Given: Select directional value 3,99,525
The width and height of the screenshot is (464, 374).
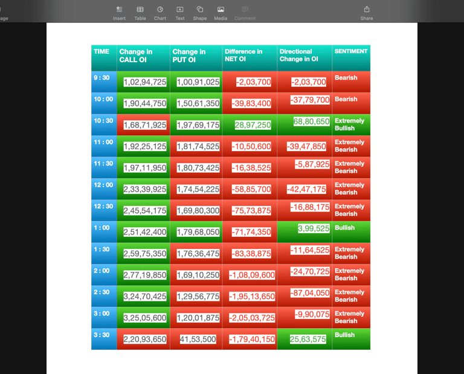Looking at the screenshot, I should click(x=314, y=228).
